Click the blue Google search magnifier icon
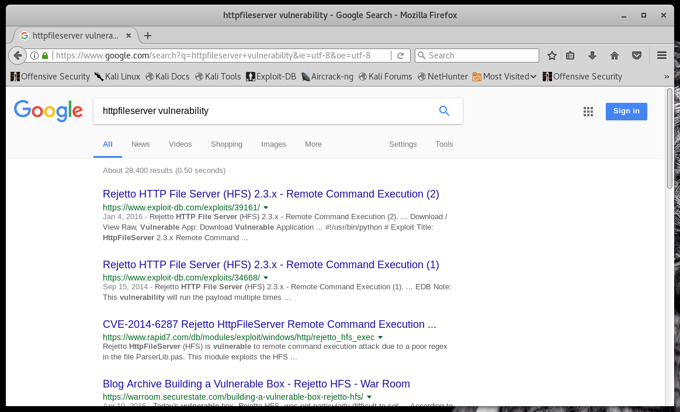The height and width of the screenshot is (412, 680). pos(444,111)
